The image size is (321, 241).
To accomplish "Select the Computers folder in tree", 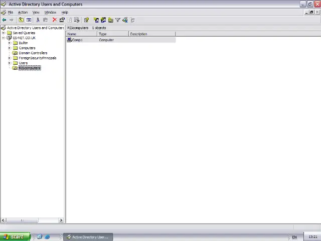I will [27, 48].
